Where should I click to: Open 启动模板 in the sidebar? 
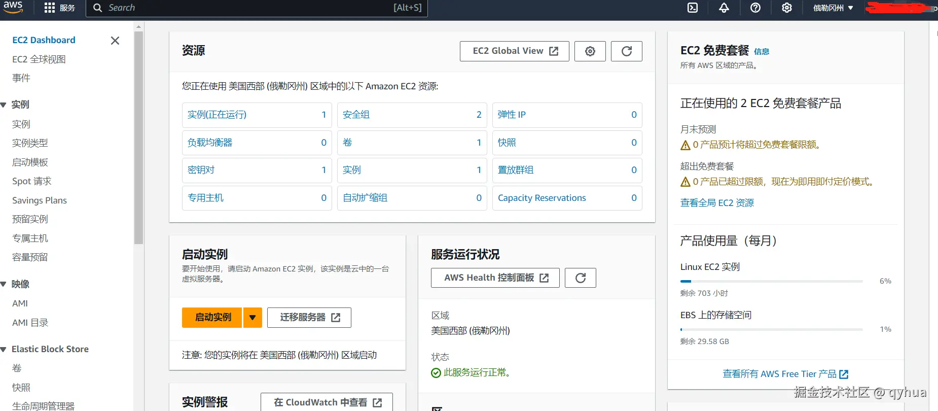[x=30, y=162]
